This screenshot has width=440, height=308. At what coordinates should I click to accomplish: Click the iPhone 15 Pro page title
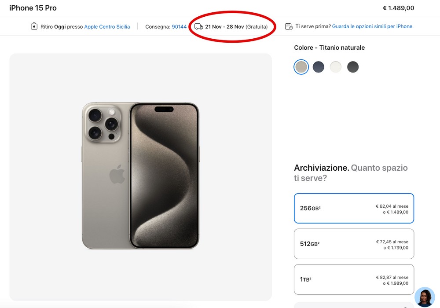(33, 8)
